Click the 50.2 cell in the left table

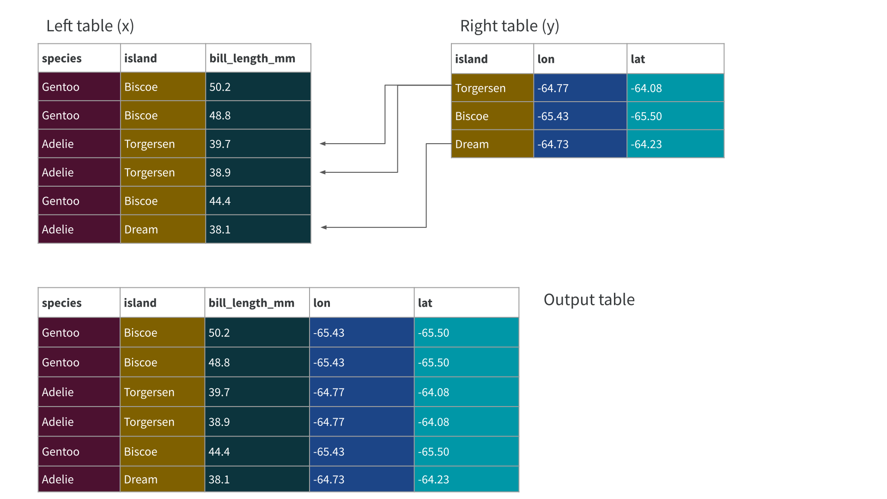[x=258, y=87]
